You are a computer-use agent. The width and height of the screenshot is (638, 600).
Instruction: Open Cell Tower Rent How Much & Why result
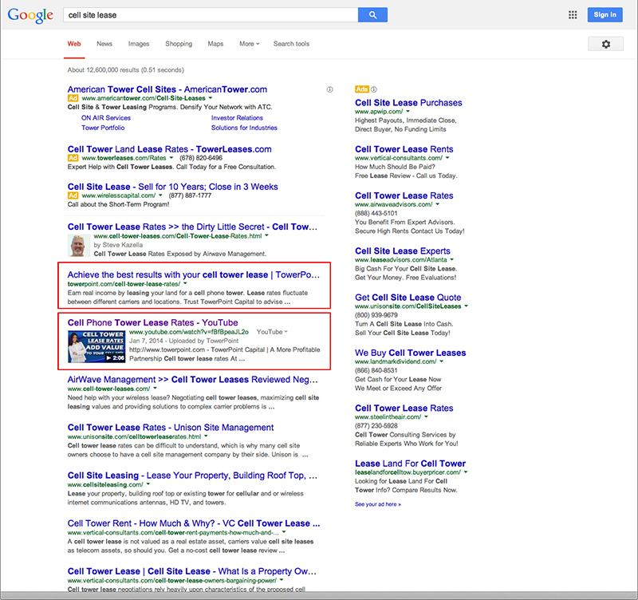(x=194, y=523)
